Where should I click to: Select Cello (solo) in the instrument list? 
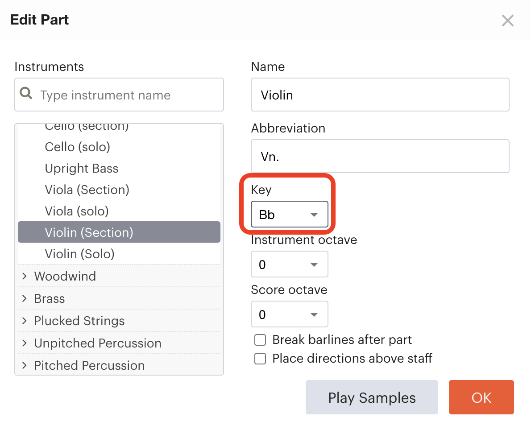coord(119,147)
